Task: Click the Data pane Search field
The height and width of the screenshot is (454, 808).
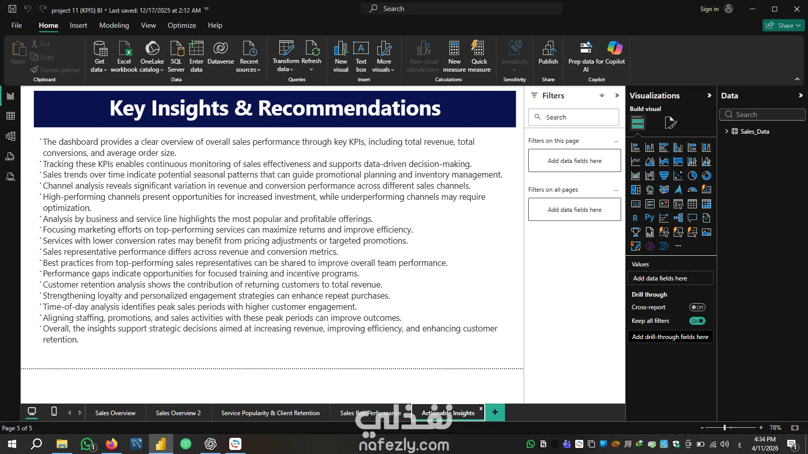Action: point(762,115)
